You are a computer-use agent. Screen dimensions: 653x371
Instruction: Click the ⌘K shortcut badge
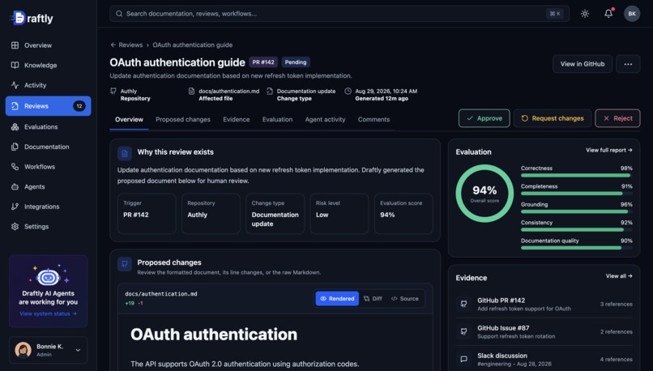click(x=555, y=14)
